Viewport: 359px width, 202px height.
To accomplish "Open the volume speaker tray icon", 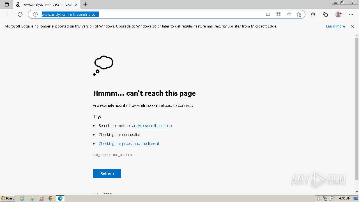I will (x=319, y=198).
